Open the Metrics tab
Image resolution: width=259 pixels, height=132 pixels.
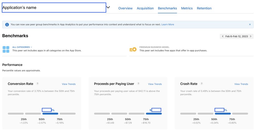click(x=187, y=8)
